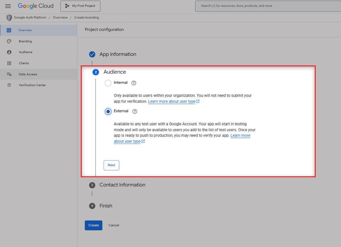Click the Verification Center checkbox icon

9,85
